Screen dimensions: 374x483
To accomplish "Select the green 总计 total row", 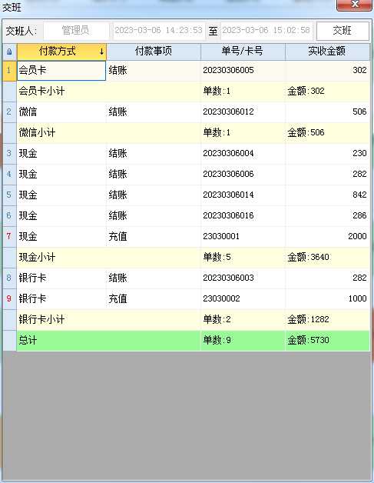I will [x=194, y=341].
